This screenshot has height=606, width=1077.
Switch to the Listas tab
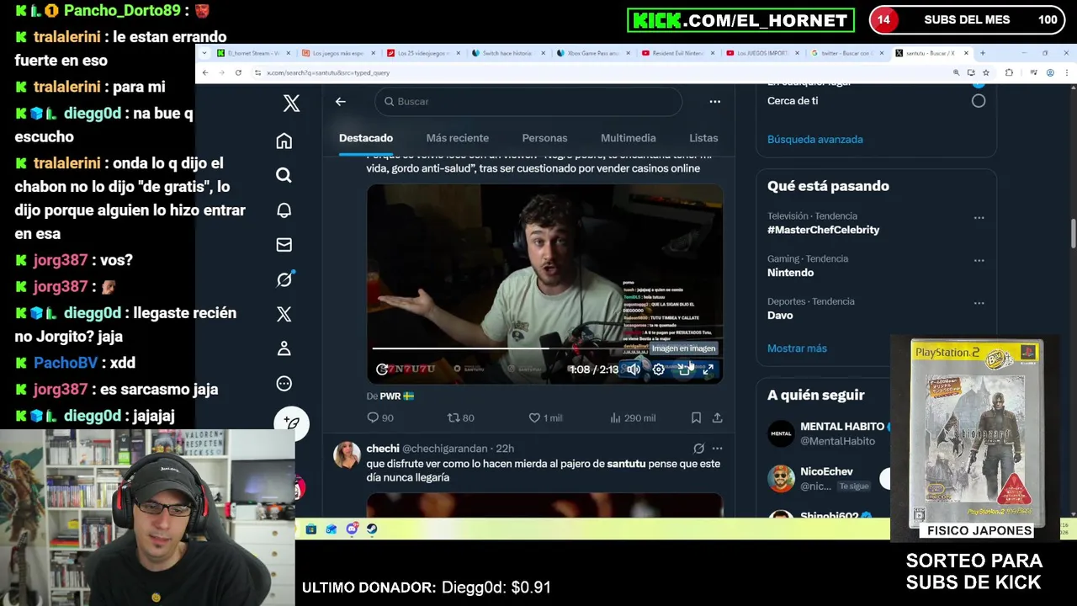(703, 138)
